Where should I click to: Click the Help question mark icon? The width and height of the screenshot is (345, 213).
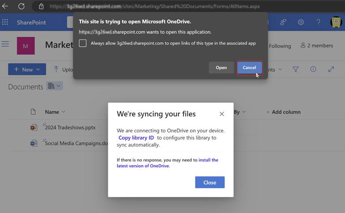[x=318, y=23]
